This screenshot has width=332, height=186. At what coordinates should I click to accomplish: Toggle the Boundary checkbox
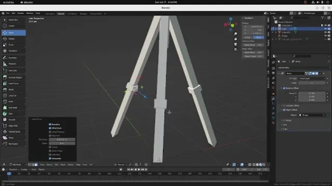(50, 124)
